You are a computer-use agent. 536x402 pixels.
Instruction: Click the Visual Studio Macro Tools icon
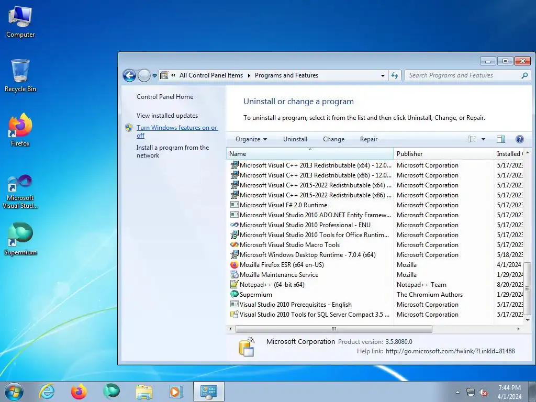pyautogui.click(x=234, y=245)
